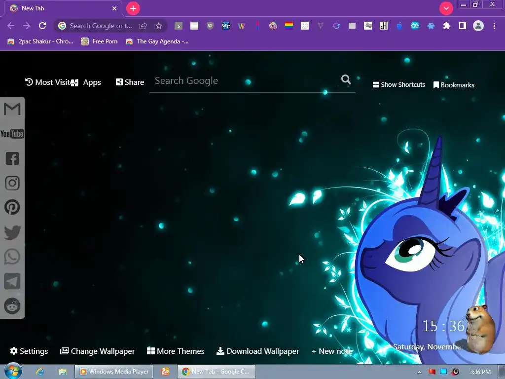Switch to Windows Media Player

coord(114,372)
